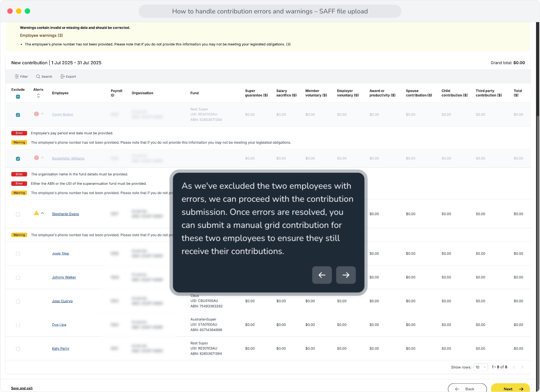Click yellow warning icon for Stephanie Evans

click(36, 213)
